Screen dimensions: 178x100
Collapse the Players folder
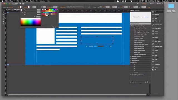130,62
